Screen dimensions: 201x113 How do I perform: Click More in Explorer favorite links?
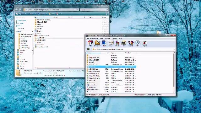(21, 29)
